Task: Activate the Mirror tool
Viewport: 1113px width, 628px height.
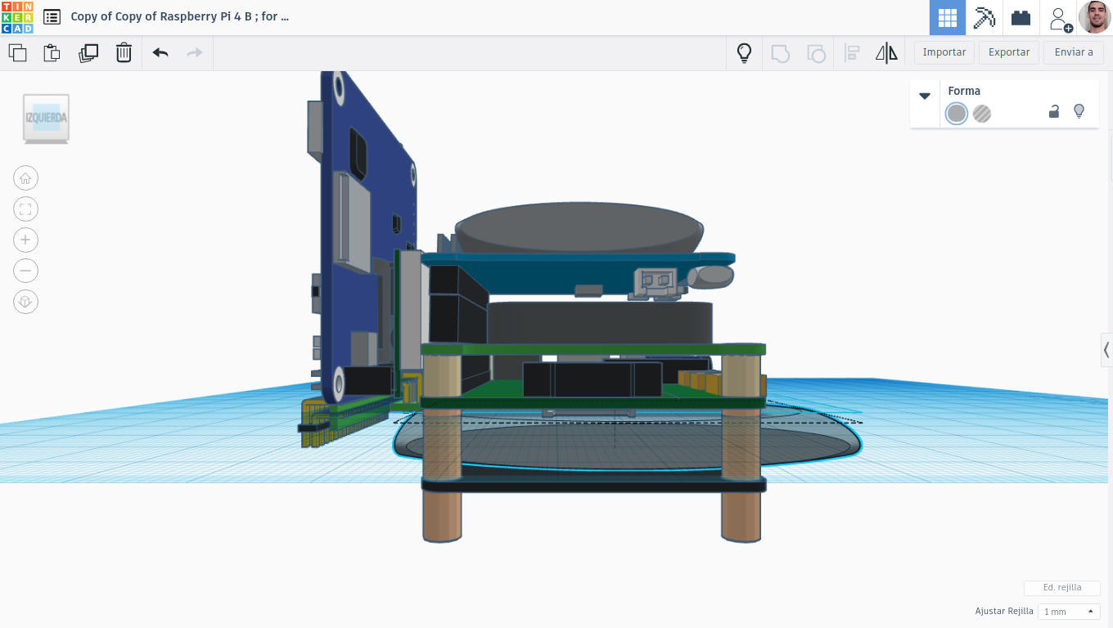Action: coord(886,53)
